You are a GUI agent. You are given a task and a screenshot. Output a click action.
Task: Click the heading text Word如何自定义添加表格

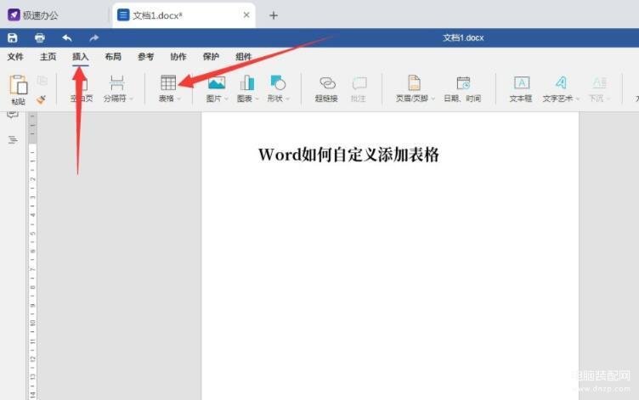[348, 155]
